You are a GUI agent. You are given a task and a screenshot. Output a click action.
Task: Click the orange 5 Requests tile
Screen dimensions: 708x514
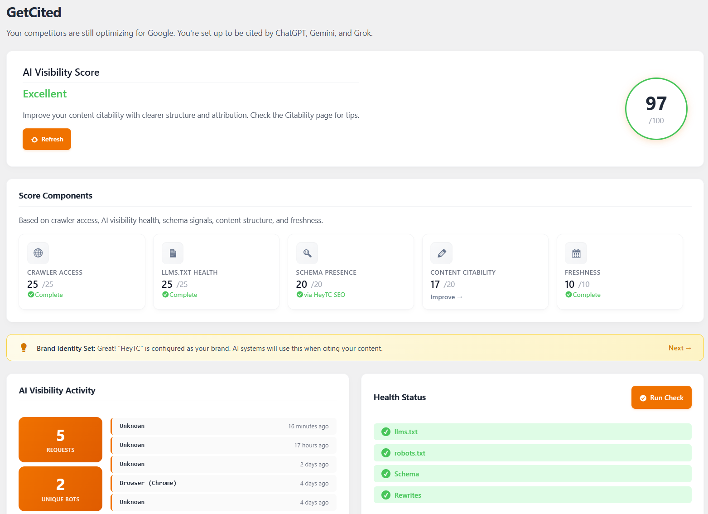[x=60, y=440]
